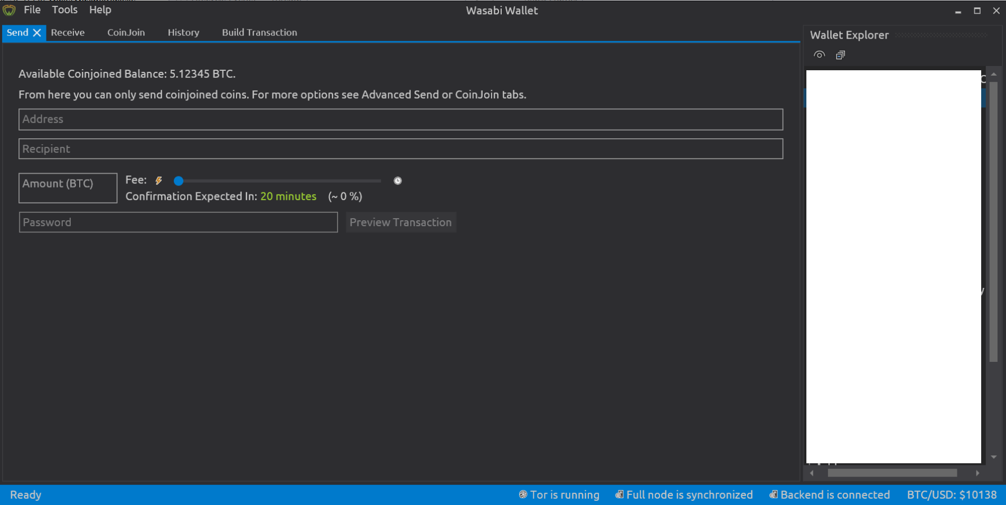Click the Wallet Explorer horizontal scrollbar thumb
The width and height of the screenshot is (1006, 505).
click(x=892, y=473)
